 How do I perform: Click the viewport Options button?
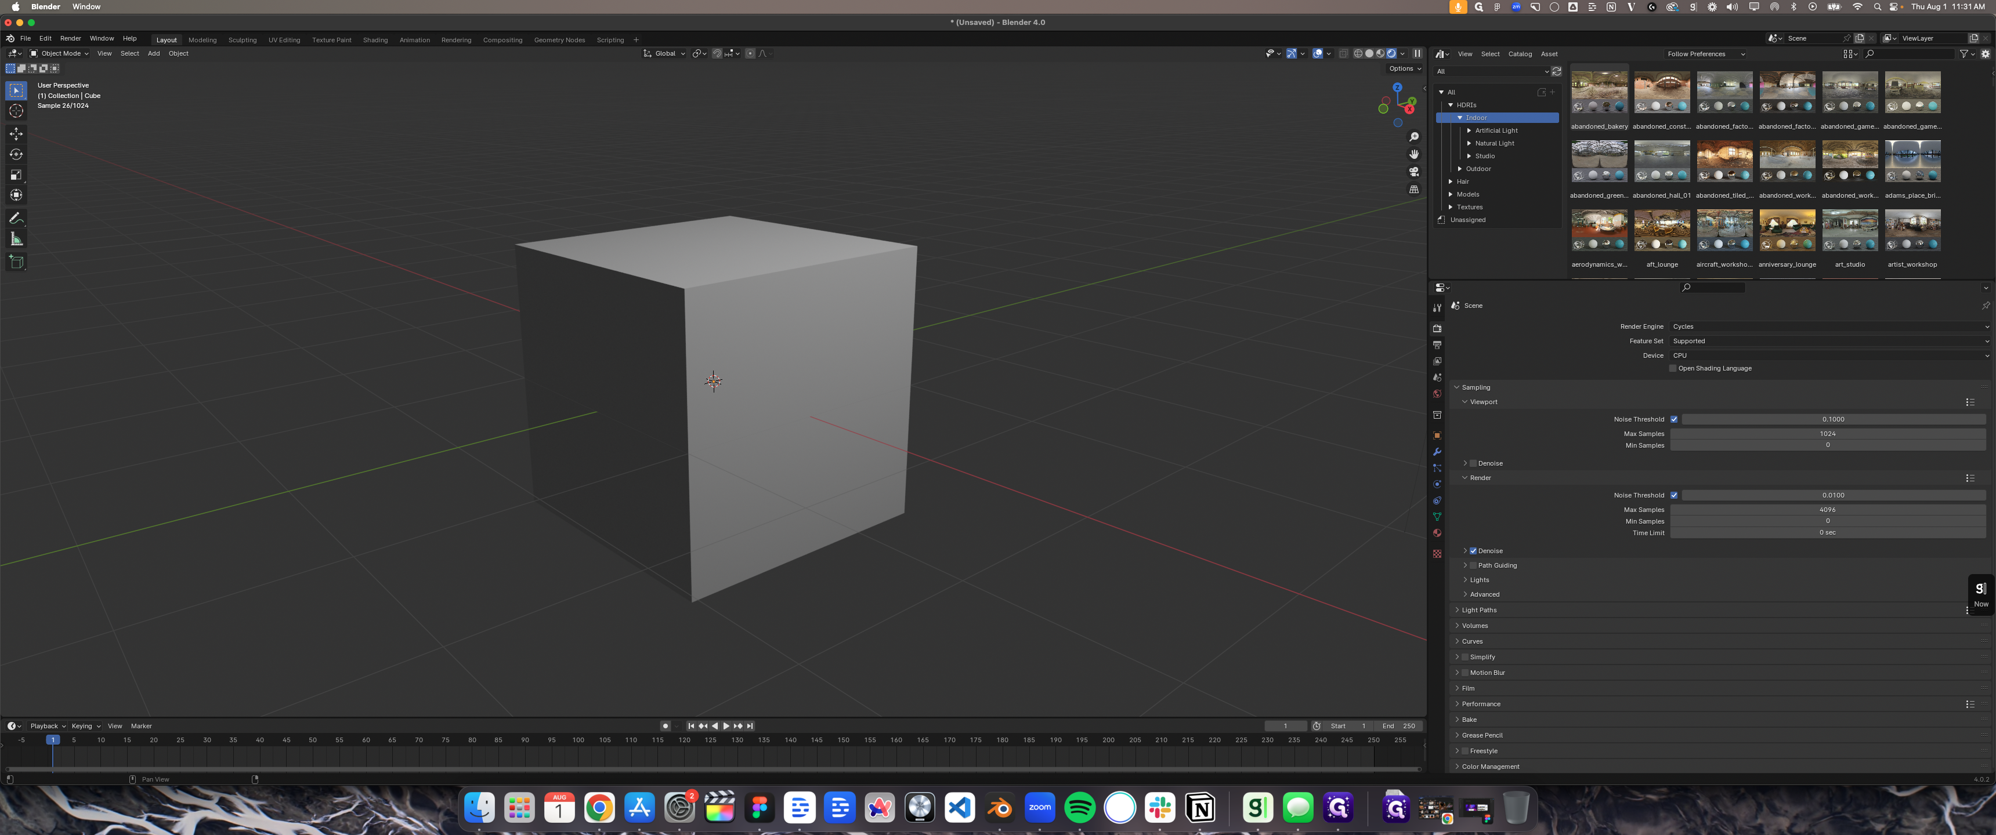1404,69
